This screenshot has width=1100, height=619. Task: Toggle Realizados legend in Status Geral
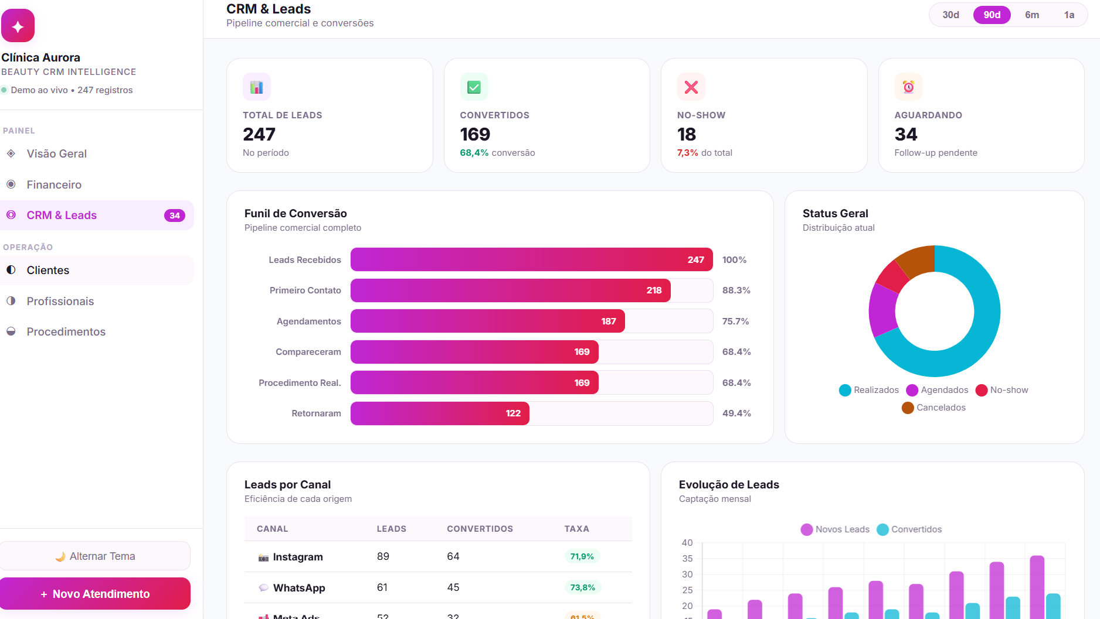869,390
